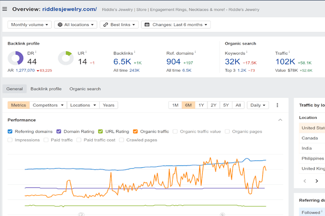Click the G annotation marker on chart axis
Viewport: 325px width, 216px height.
[x=222, y=214]
